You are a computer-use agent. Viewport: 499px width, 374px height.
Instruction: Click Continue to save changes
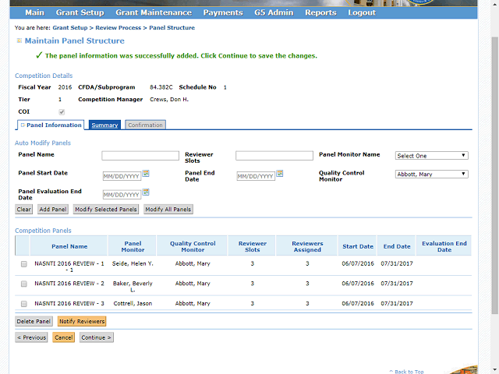point(96,337)
